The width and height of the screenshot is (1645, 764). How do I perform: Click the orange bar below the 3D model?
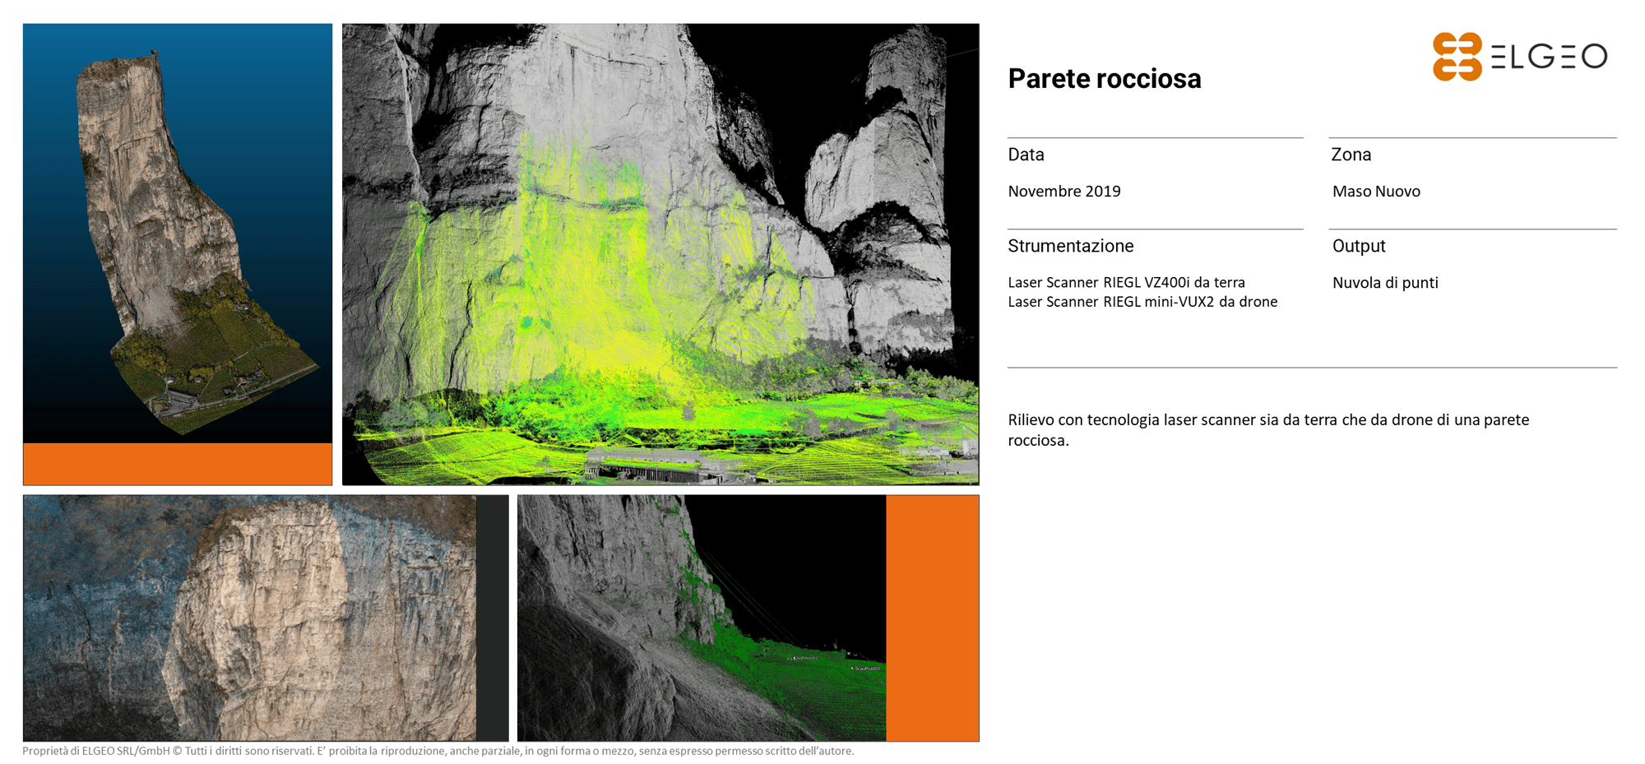coord(177,464)
